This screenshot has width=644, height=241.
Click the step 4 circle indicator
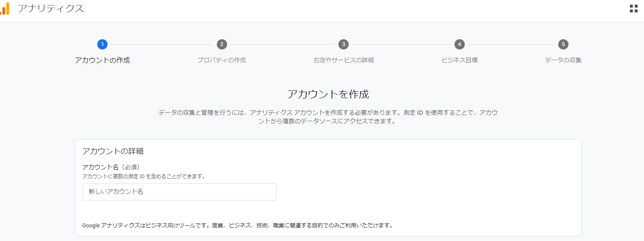[459, 44]
